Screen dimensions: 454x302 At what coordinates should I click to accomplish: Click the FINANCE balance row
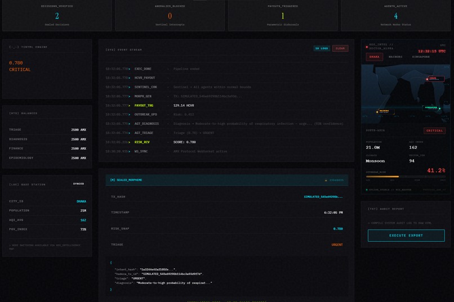[47, 148]
